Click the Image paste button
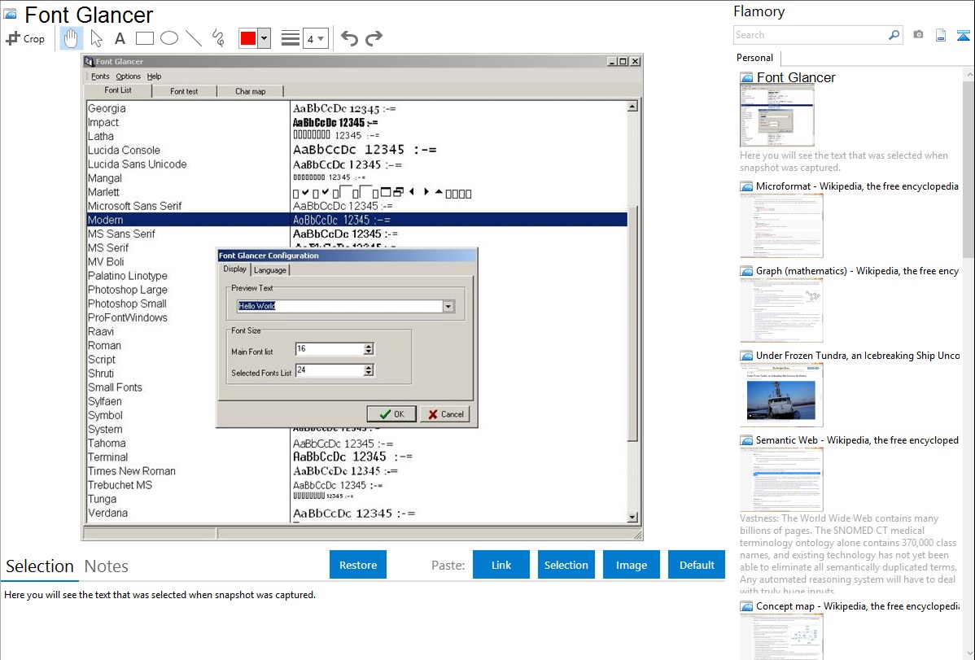The image size is (975, 660). tap(631, 565)
